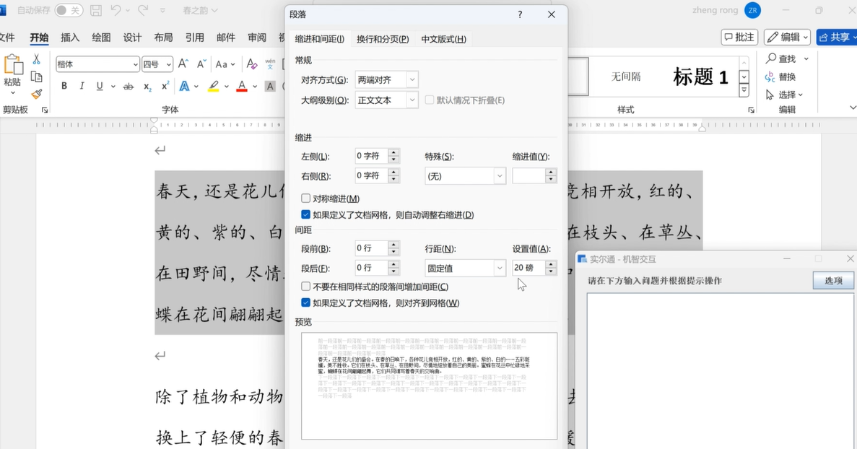Open the 中文版式 tab
The height and width of the screenshot is (449, 857).
(443, 39)
